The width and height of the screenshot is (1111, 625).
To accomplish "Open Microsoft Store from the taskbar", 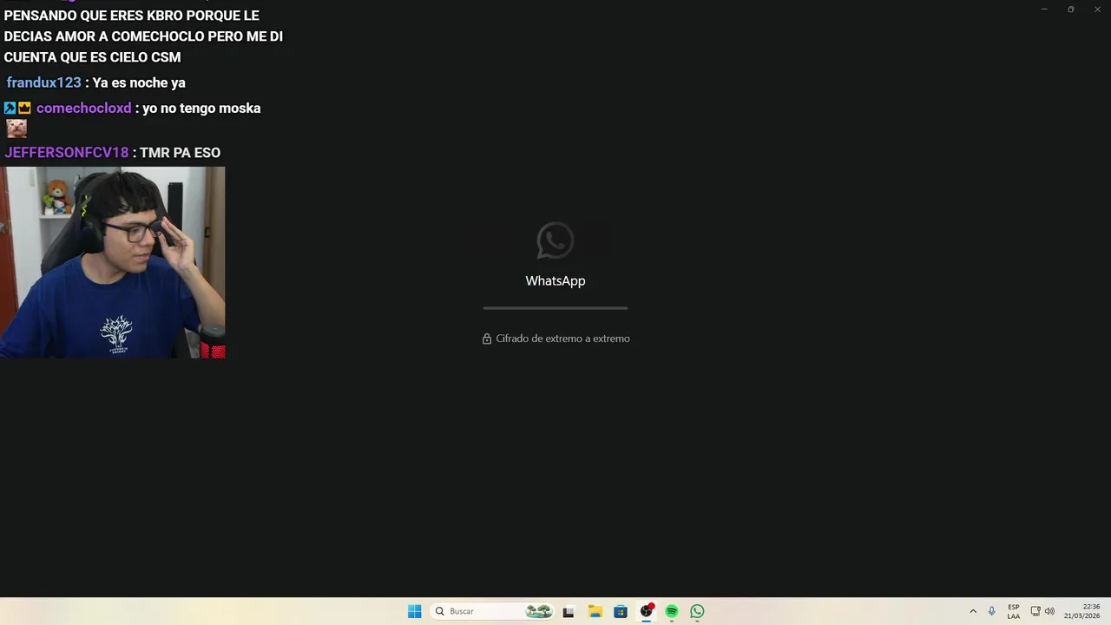I will coord(621,611).
